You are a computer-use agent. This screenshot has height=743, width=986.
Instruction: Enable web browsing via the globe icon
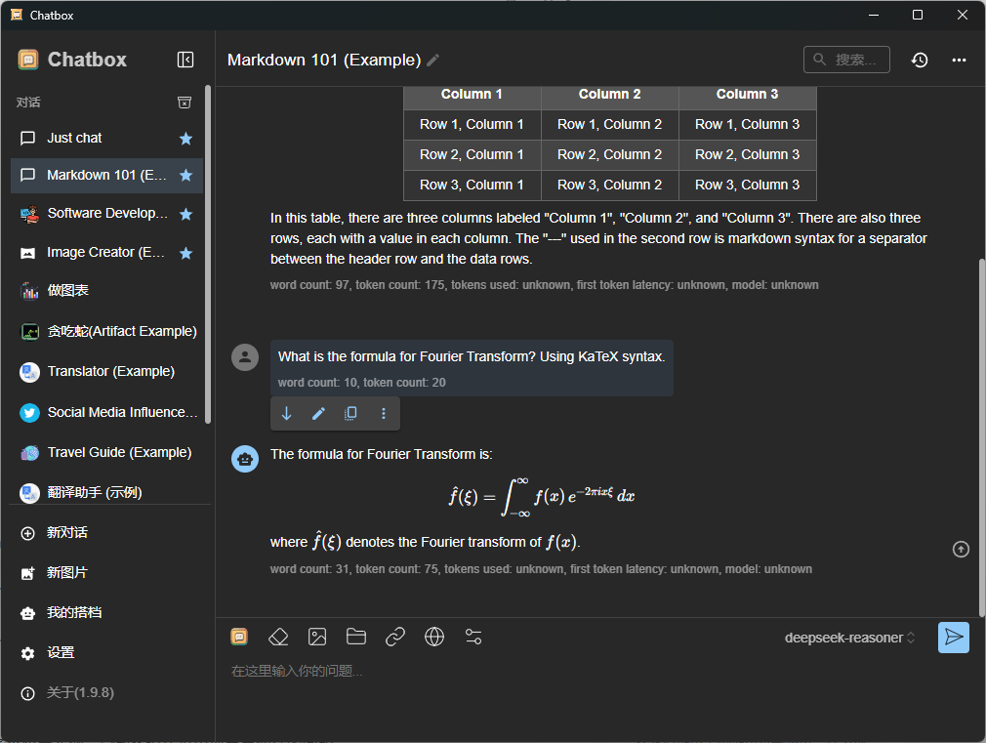pos(433,636)
